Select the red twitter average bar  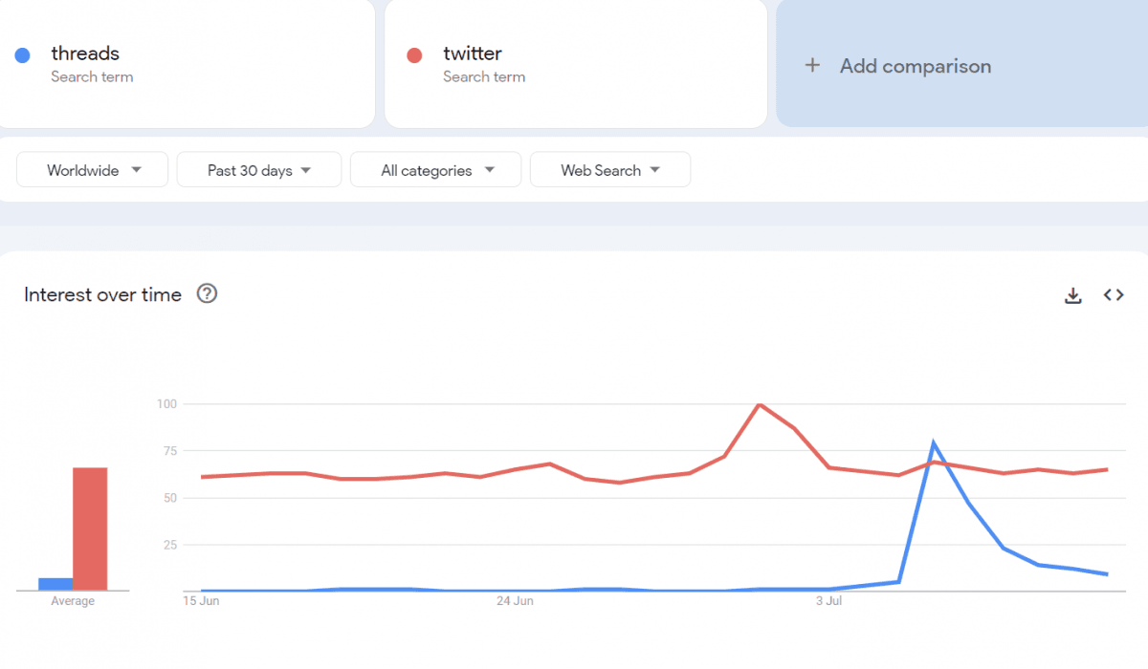click(x=90, y=529)
